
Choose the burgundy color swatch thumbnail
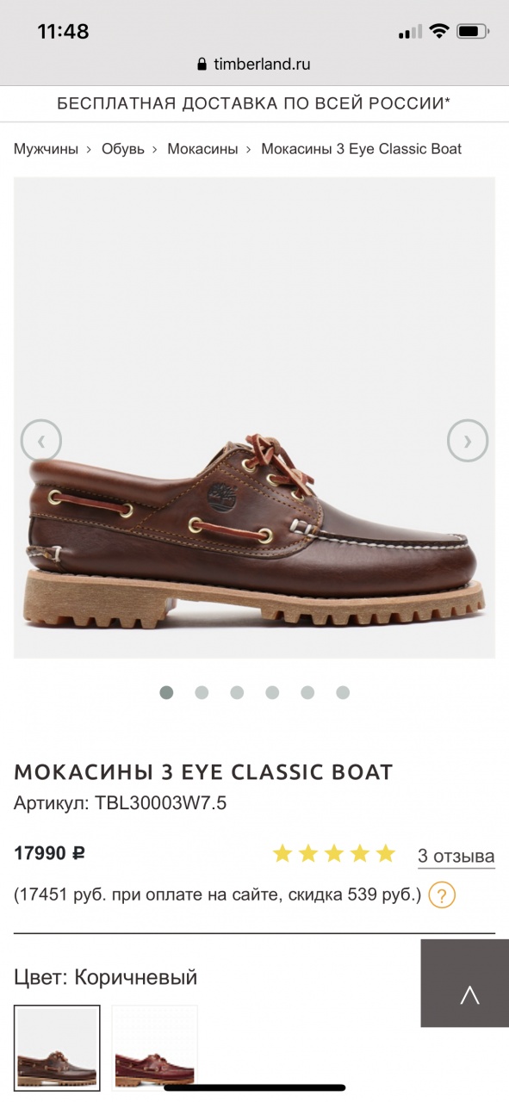[x=155, y=1048]
